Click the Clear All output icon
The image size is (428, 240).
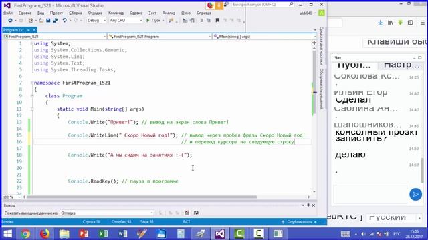coord(187,213)
